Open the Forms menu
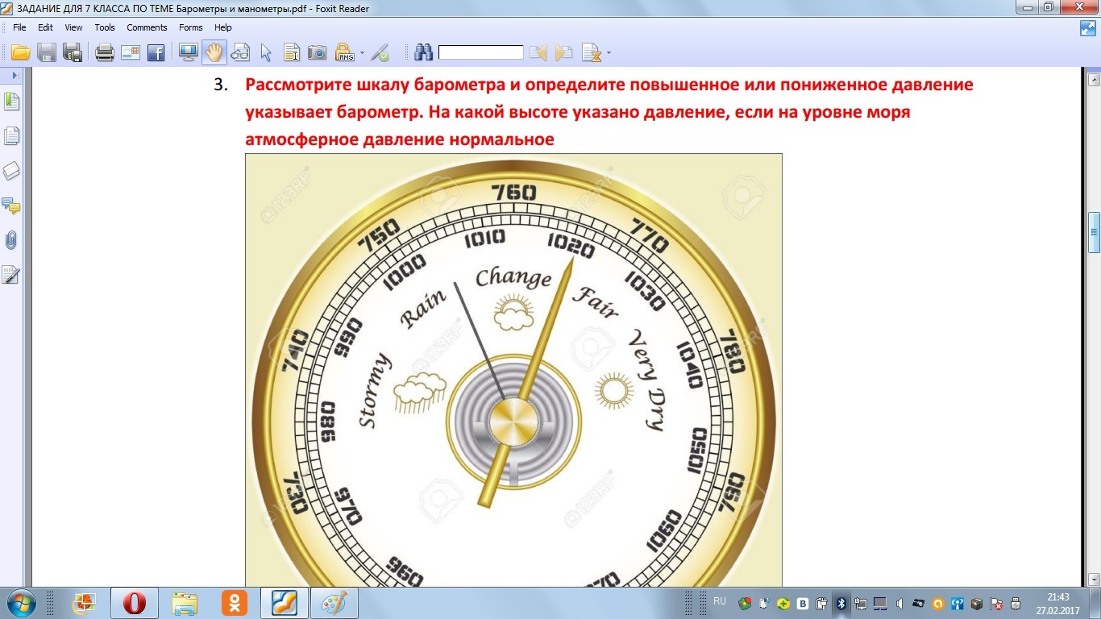This screenshot has width=1101, height=619. tap(191, 27)
